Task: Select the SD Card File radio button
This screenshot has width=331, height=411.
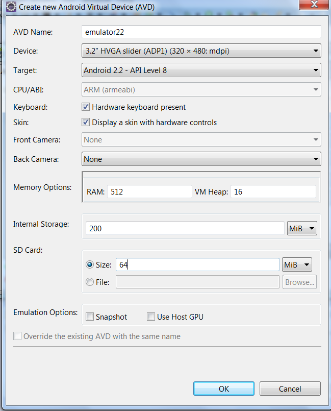Action: point(90,282)
